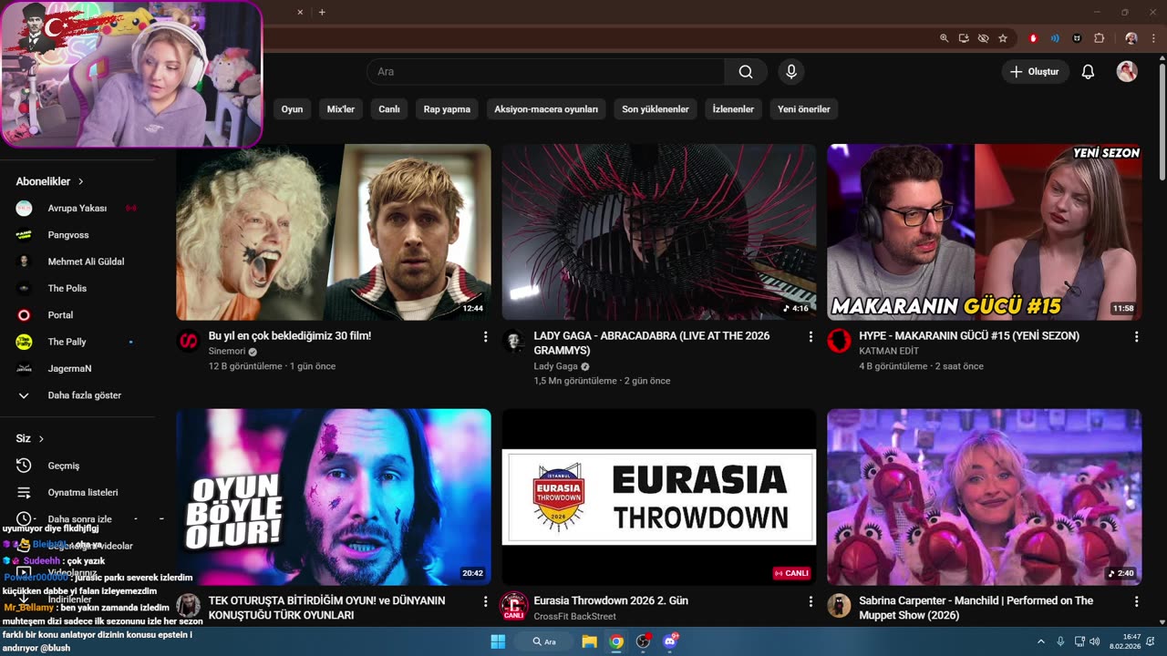Open The Pally channel subscription
The height and width of the screenshot is (656, 1167).
[77, 342]
